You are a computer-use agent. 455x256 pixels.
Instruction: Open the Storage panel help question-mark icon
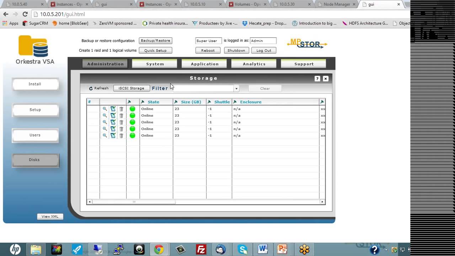[x=317, y=79]
